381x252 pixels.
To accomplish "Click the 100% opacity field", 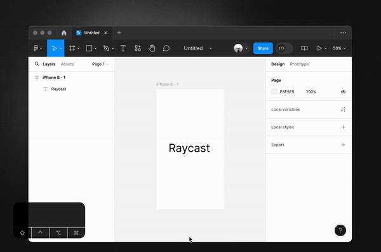I will coord(311,92).
